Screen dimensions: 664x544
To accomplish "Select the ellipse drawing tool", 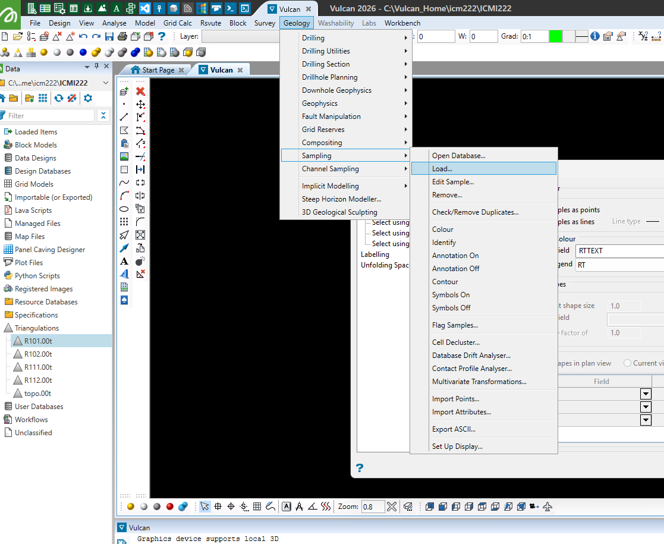I will pos(124,209).
